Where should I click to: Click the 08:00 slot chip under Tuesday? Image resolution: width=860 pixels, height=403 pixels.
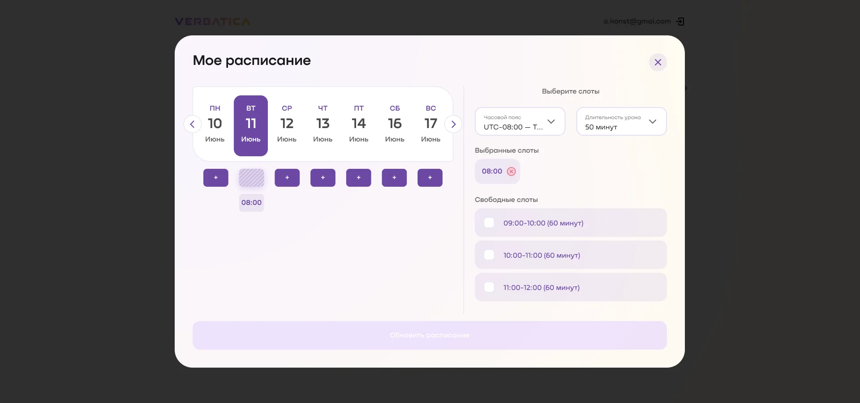click(x=251, y=203)
